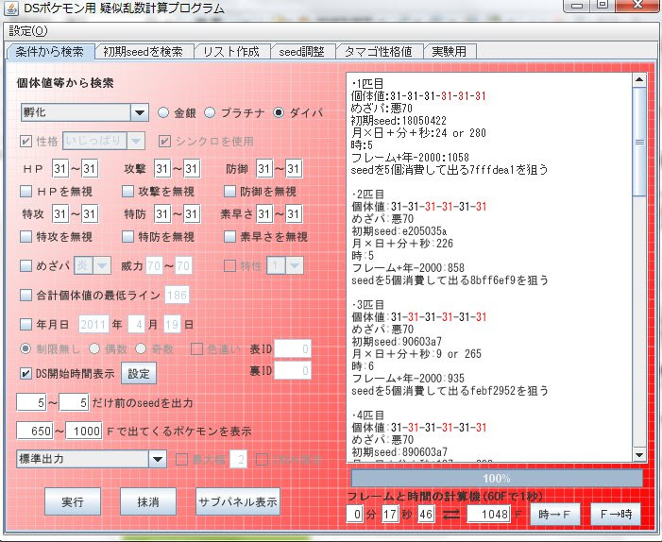Click the frame remainder field showing 46
The height and width of the screenshot is (542, 662).
coord(426,514)
